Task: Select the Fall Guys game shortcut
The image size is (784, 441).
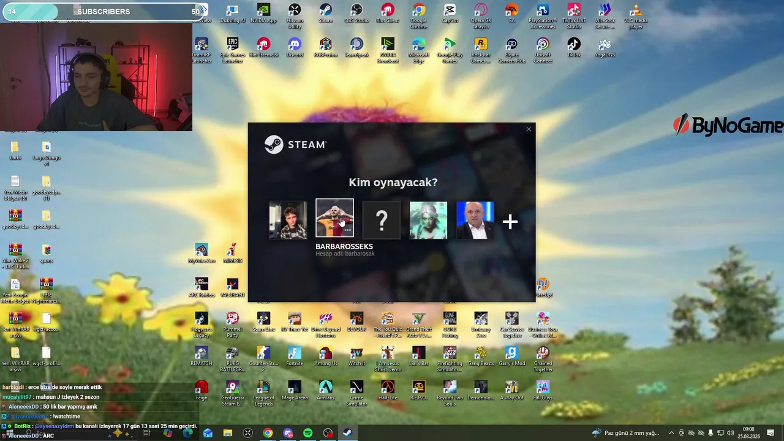Action: 543,391
